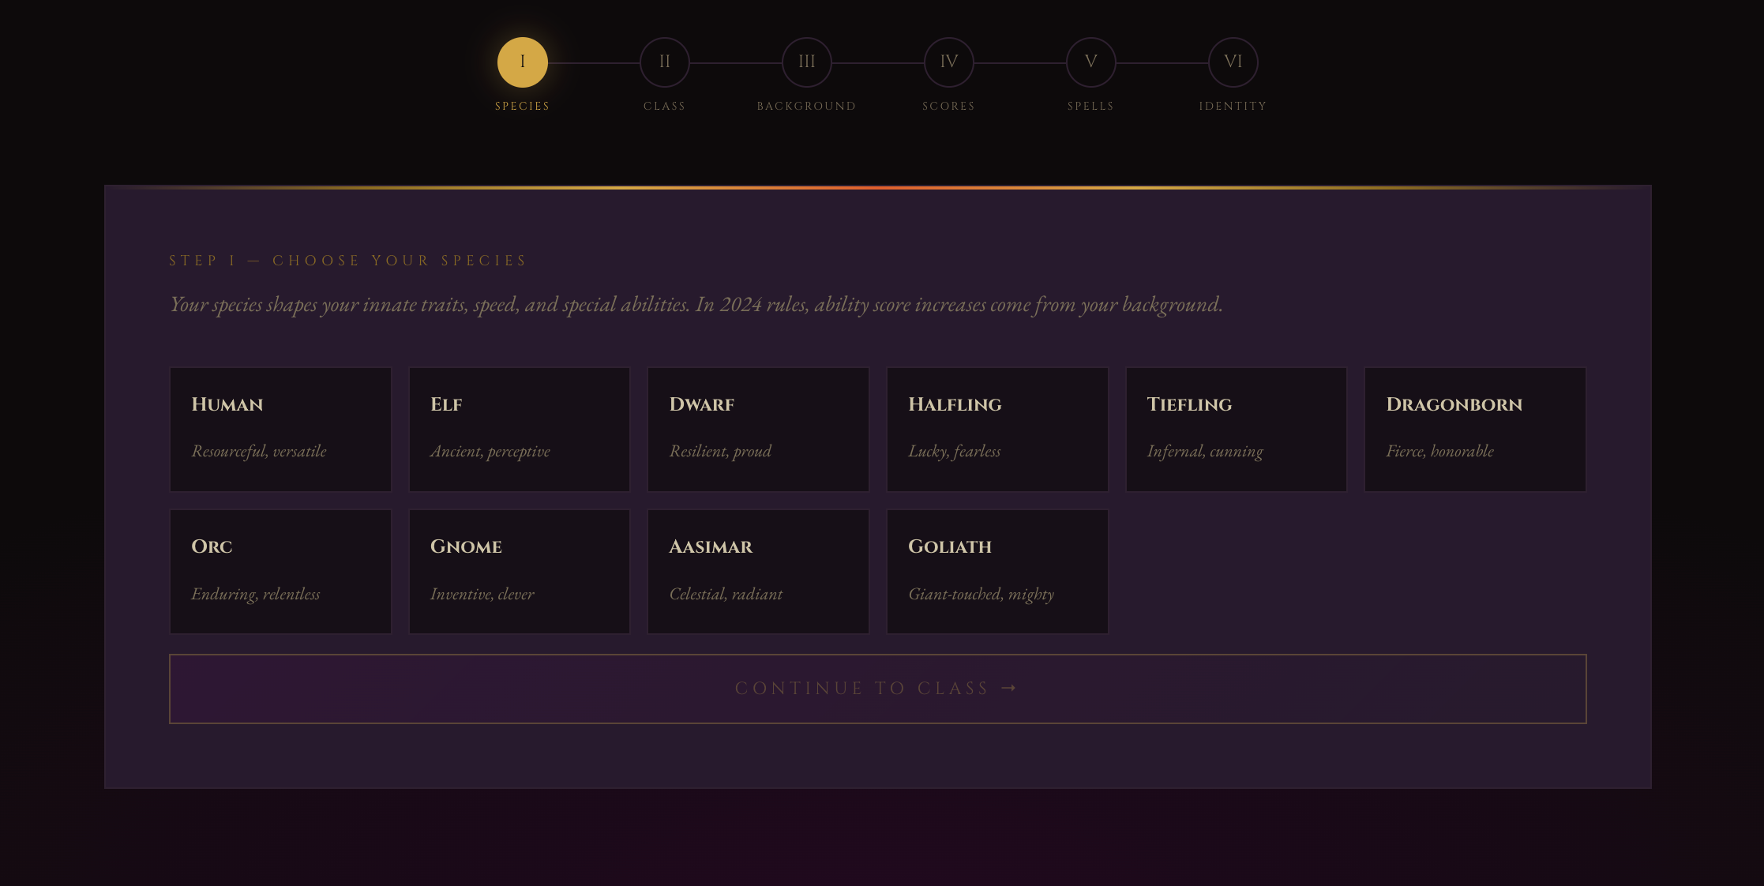Select step I Species circle
The width and height of the screenshot is (1764, 886).
[522, 62]
